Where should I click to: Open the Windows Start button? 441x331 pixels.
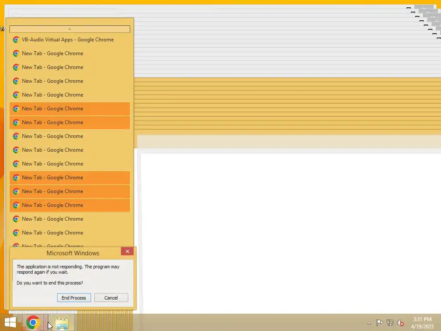[10, 322]
